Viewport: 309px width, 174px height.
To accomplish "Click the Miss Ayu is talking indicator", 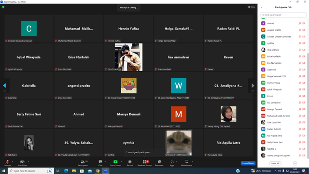I will [x=128, y=8].
